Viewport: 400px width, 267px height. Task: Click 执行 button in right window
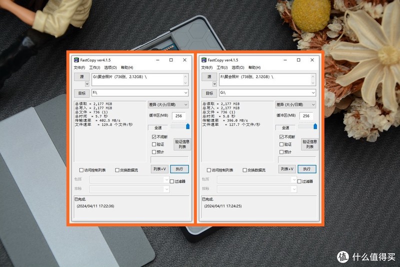coord(307,169)
